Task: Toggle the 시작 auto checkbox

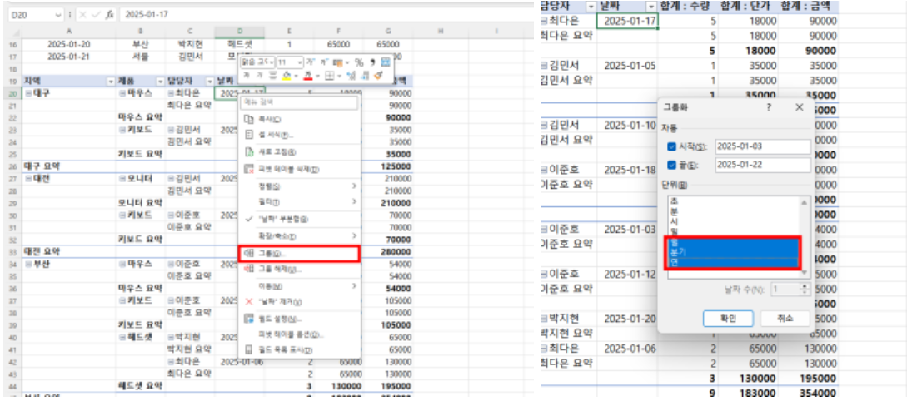Action: (x=671, y=147)
